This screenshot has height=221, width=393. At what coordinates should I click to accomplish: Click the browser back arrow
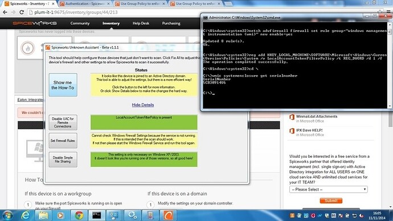coord(5,12)
